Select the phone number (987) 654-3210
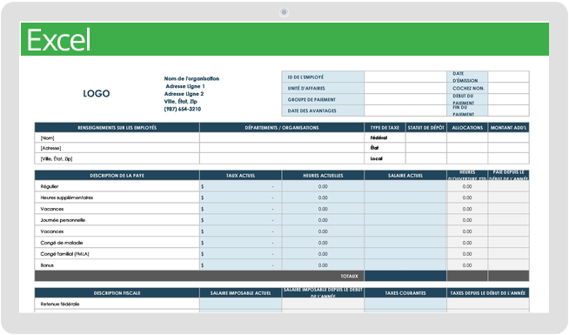This screenshot has width=569, height=335. pyautogui.click(x=182, y=109)
